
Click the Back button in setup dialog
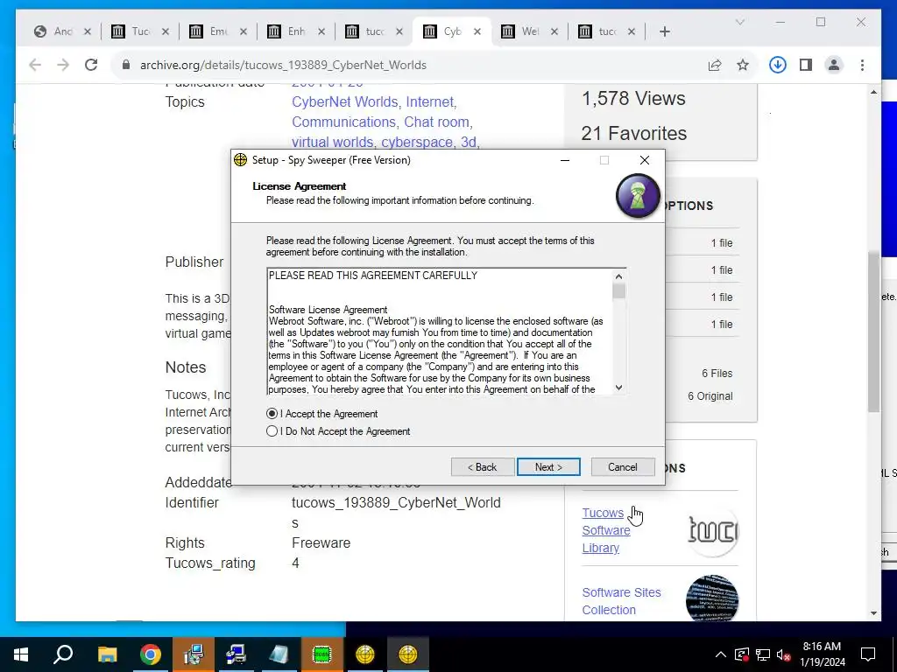(x=483, y=467)
